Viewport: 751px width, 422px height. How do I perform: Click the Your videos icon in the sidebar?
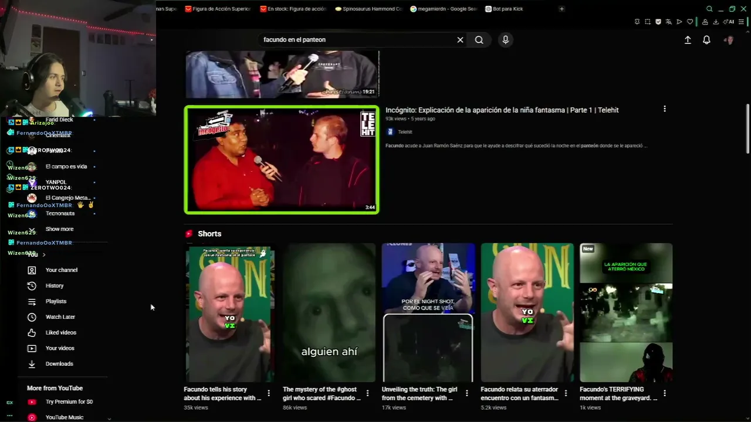point(32,348)
